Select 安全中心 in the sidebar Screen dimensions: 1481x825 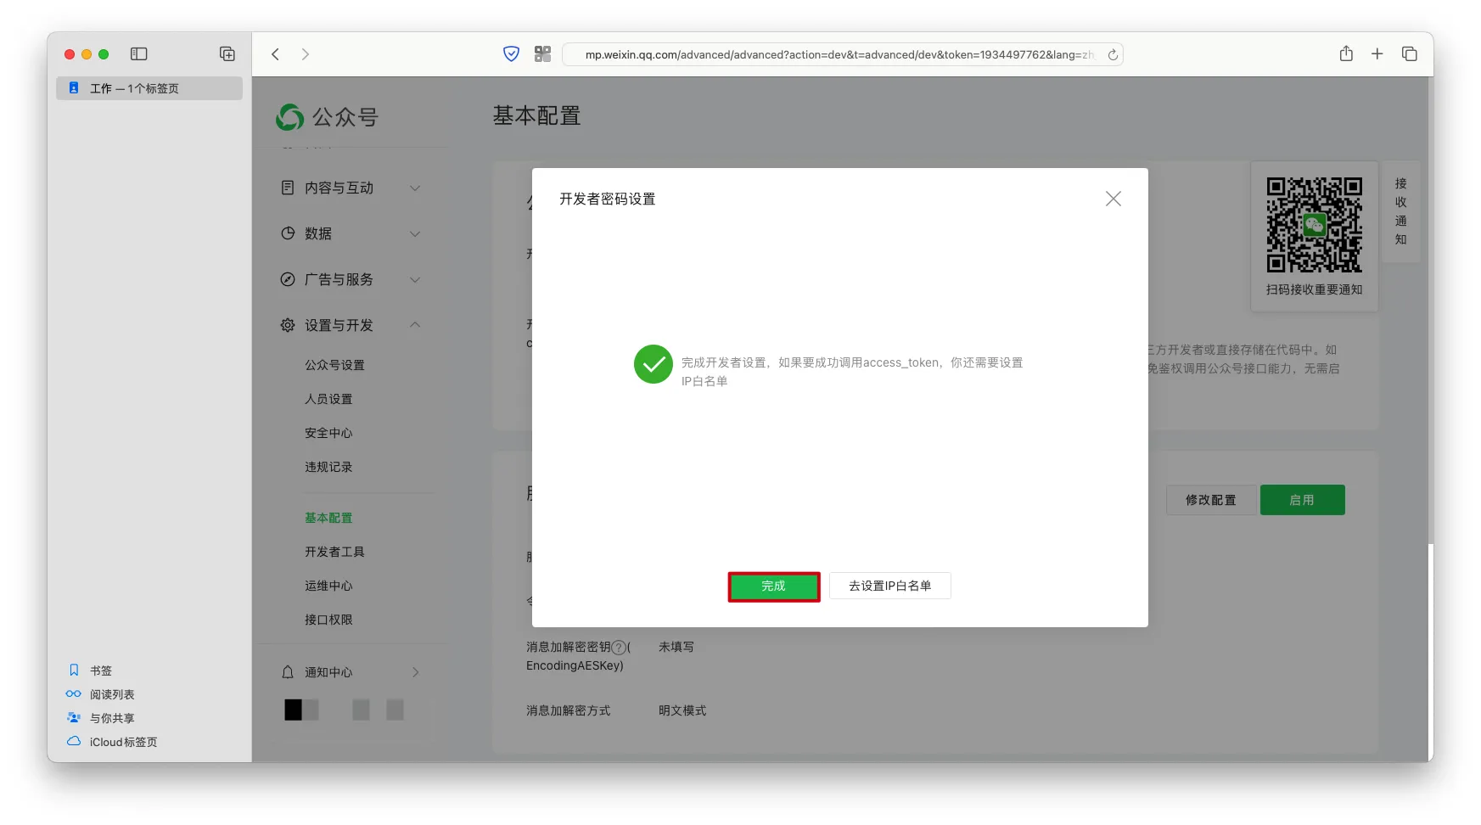point(328,434)
